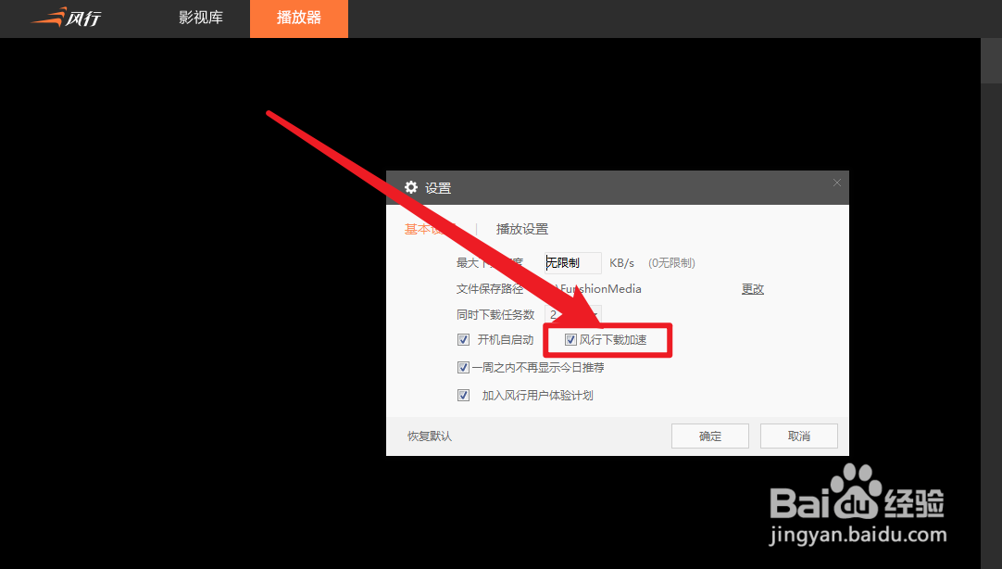Select the 基本设置 settings tab
The height and width of the screenshot is (569, 1002).
(x=426, y=228)
